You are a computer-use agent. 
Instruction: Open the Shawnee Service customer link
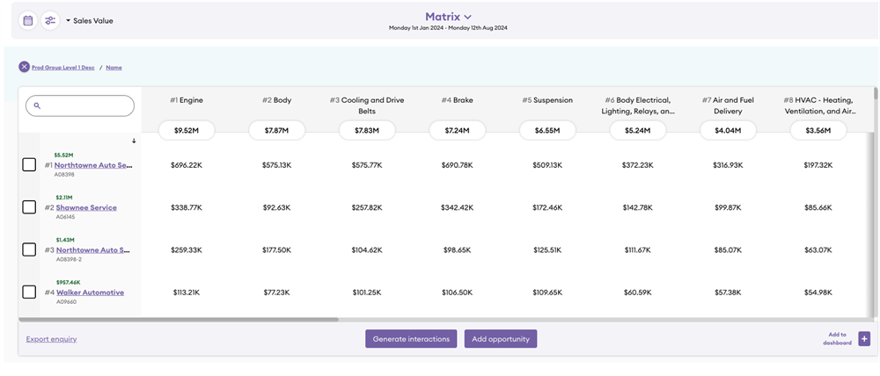[86, 207]
